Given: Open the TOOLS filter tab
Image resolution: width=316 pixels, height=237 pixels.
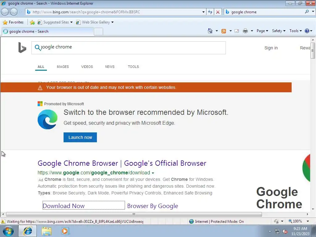Looking at the screenshot, I should click(133, 67).
